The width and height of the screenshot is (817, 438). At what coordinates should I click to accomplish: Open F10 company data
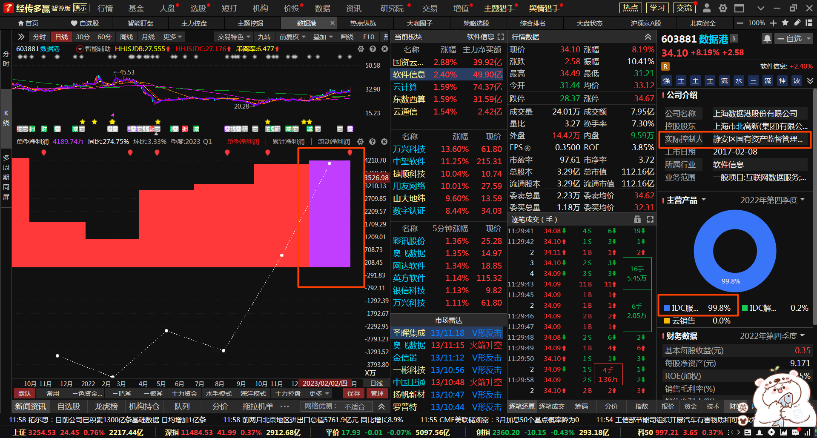tap(369, 37)
